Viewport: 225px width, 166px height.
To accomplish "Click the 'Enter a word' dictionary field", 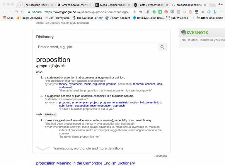I will (97, 47).
